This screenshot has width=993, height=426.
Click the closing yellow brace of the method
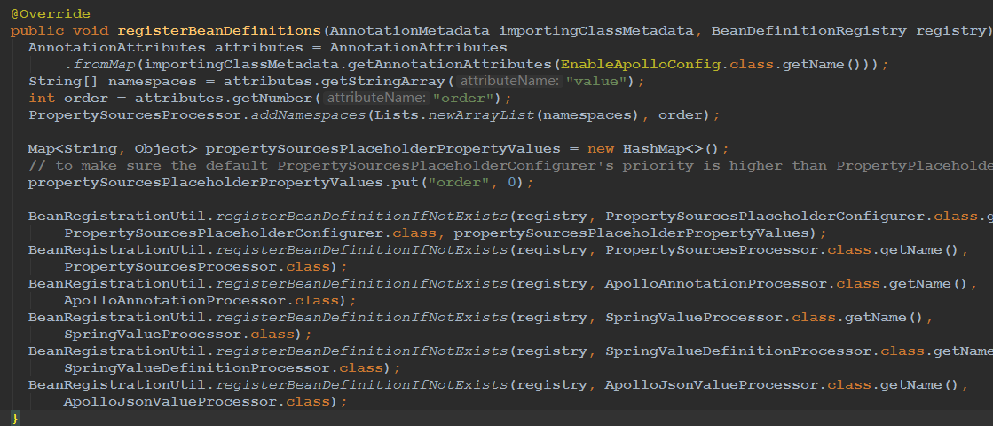coord(15,418)
